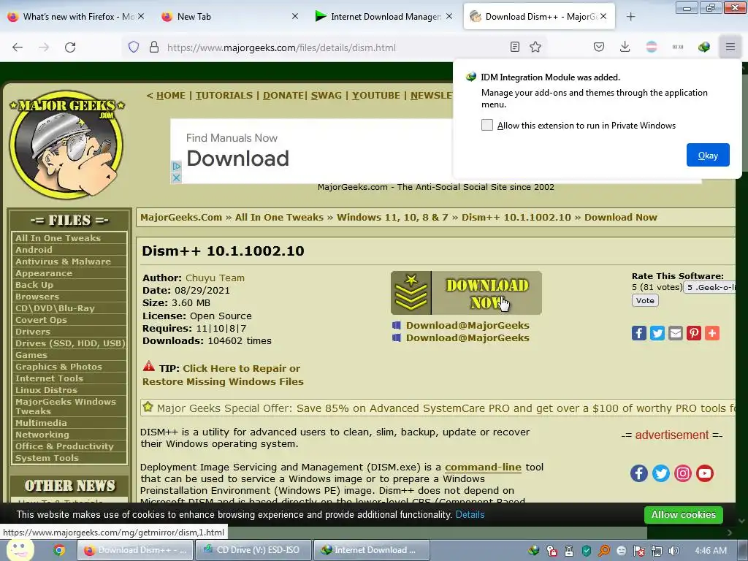Image resolution: width=748 pixels, height=561 pixels.
Task: Close the Internet Download Manager tab
Action: (x=449, y=16)
